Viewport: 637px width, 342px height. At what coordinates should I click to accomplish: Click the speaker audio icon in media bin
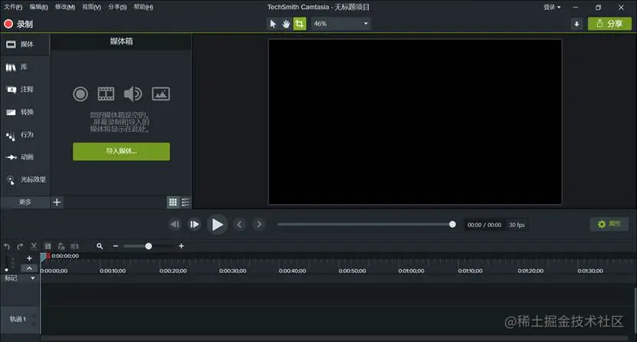[x=133, y=94]
